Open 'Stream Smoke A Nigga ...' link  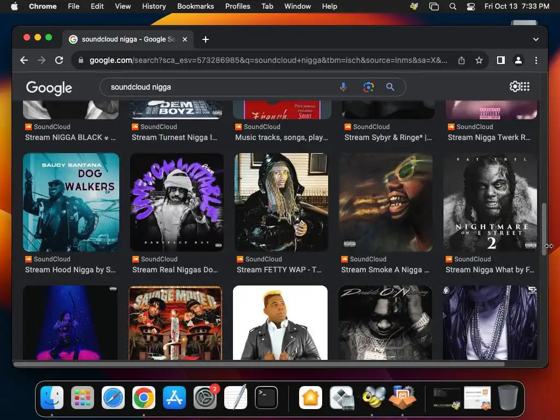tap(385, 270)
